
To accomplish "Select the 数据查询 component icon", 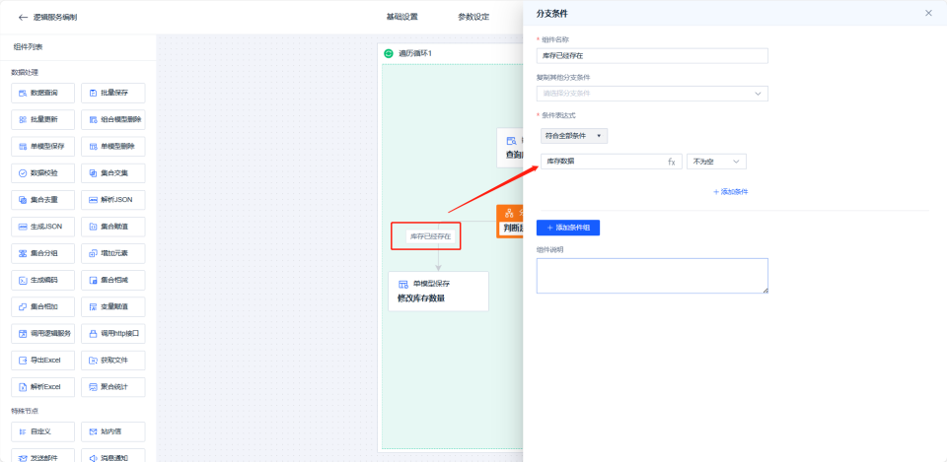I will 23,93.
